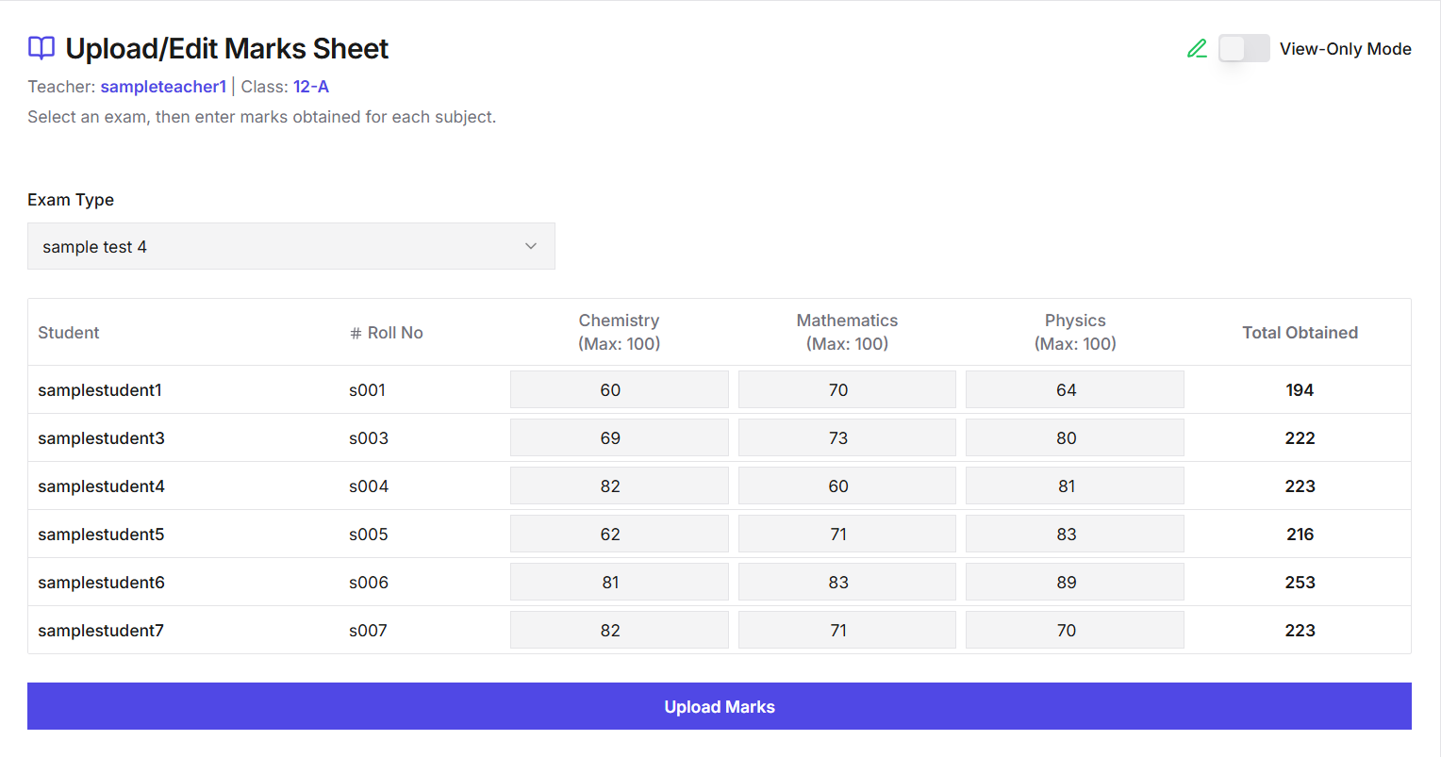Select samplestudent1's Chemistry marks field
1441x757 pixels.
pos(619,389)
